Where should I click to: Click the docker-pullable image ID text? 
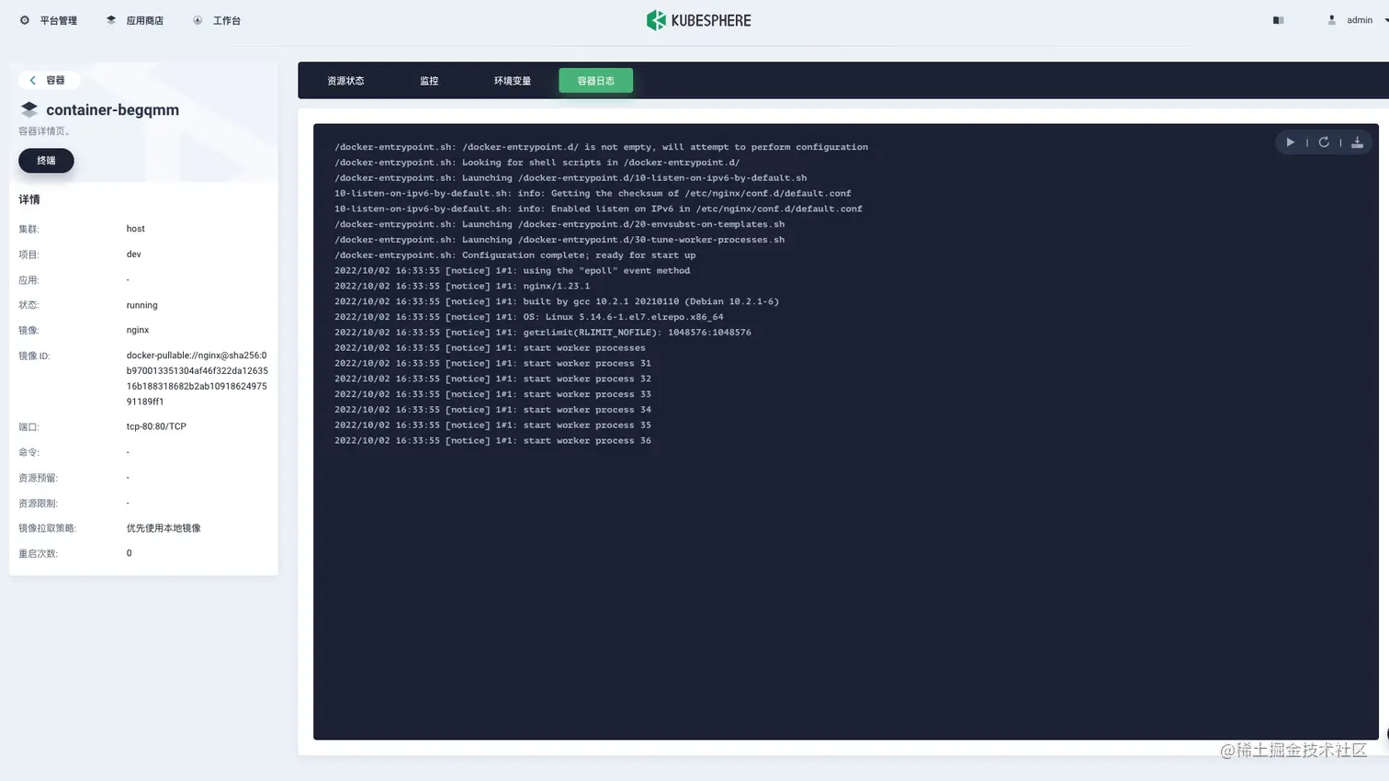tap(198, 379)
